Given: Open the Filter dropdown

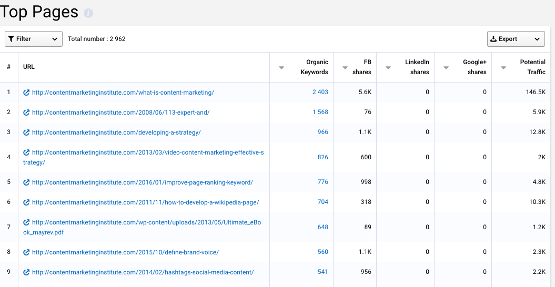Looking at the screenshot, I should pyautogui.click(x=34, y=39).
